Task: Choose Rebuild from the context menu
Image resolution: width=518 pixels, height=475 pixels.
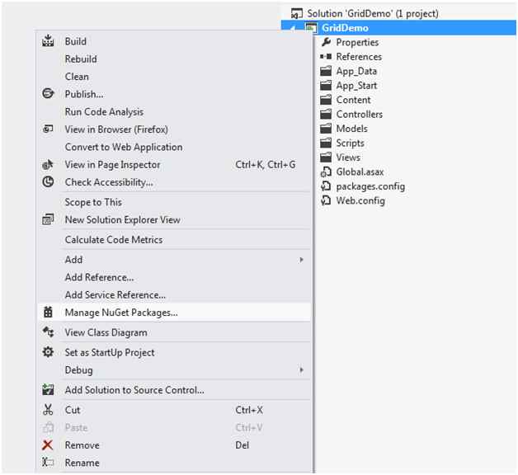Action: click(81, 59)
